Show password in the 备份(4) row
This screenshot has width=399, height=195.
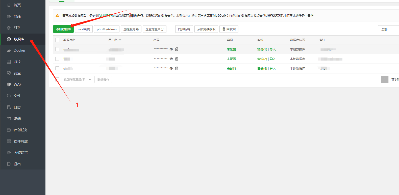(x=171, y=68)
